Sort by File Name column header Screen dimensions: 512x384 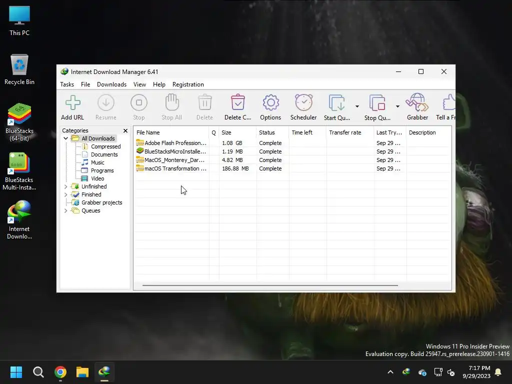click(171, 132)
